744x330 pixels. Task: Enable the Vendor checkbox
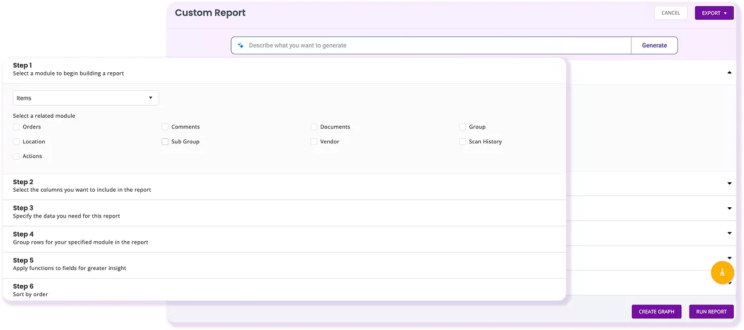314,141
